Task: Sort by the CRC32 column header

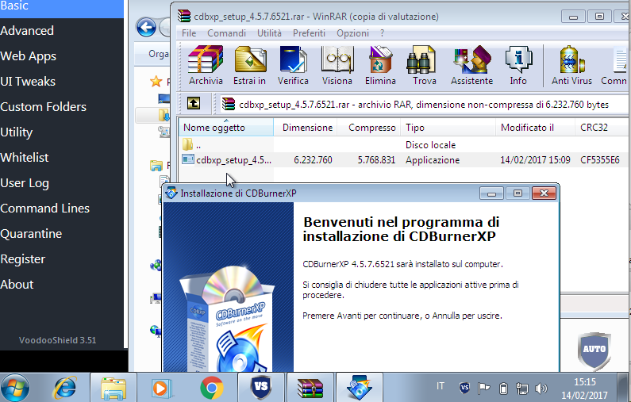Action: [x=602, y=128]
